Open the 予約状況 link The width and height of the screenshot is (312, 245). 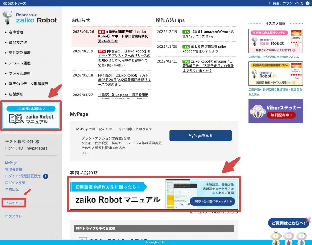[12, 189]
